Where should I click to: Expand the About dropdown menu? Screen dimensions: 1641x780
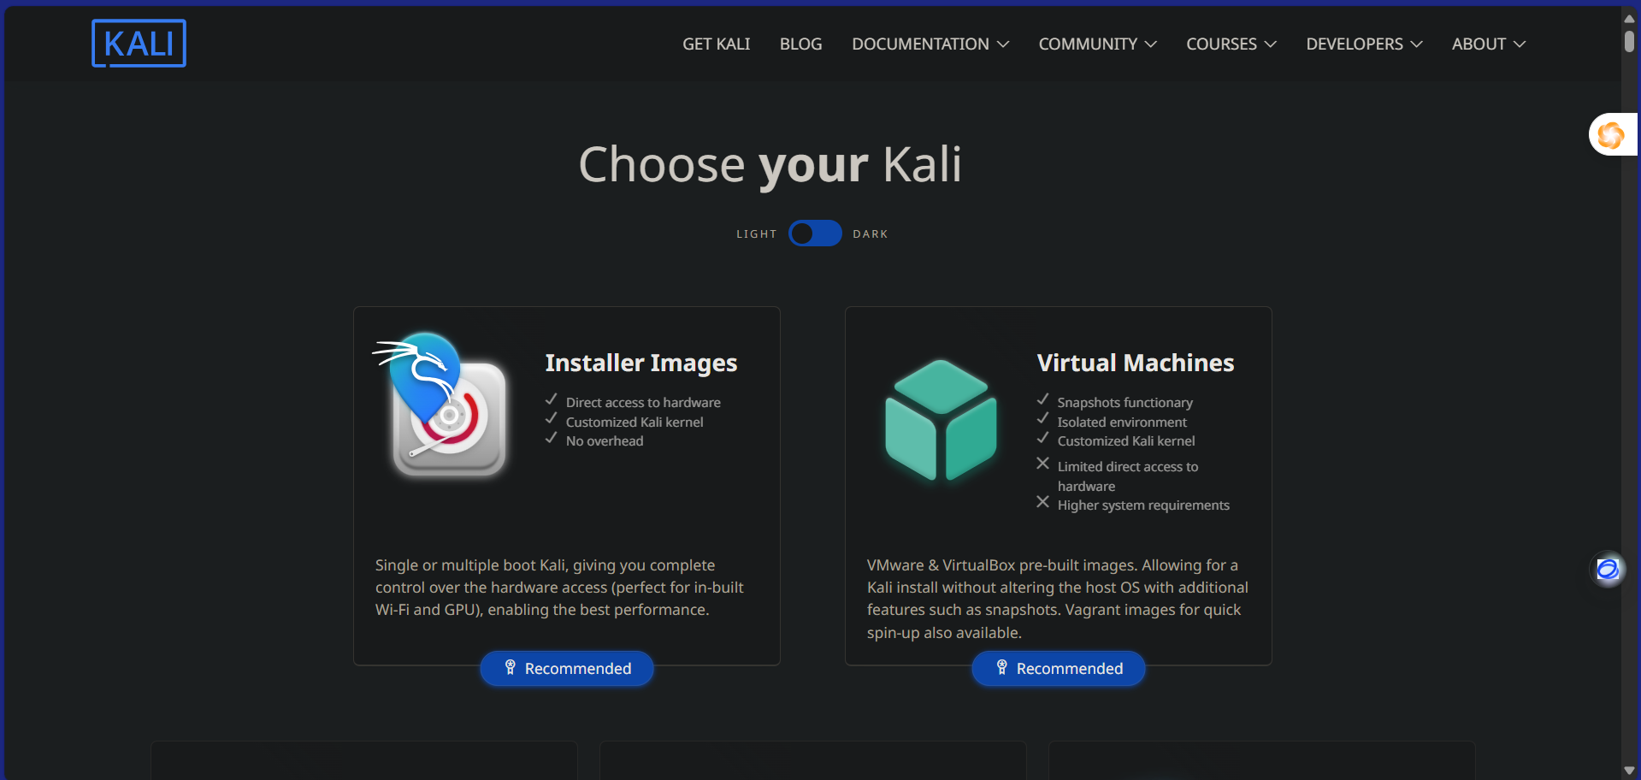click(x=1488, y=44)
